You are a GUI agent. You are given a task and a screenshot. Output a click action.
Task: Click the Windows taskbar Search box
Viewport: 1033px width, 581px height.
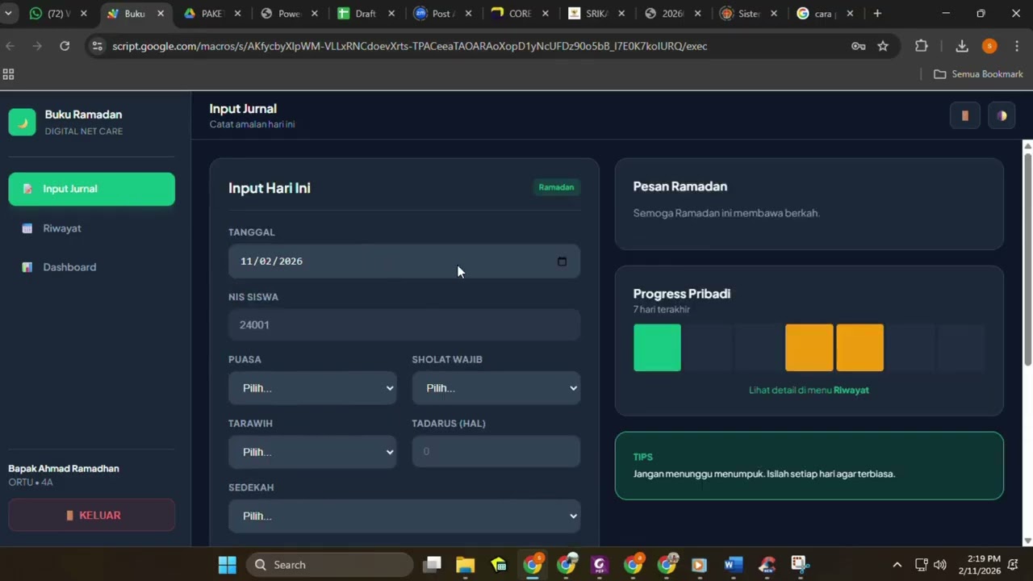[x=330, y=565]
